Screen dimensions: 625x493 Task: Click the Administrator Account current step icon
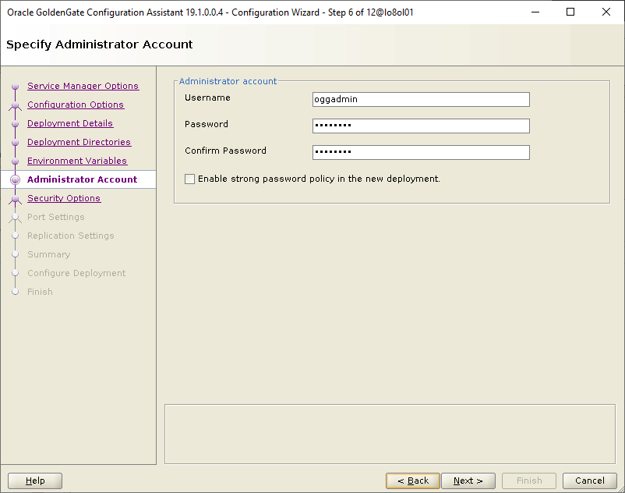(x=15, y=180)
